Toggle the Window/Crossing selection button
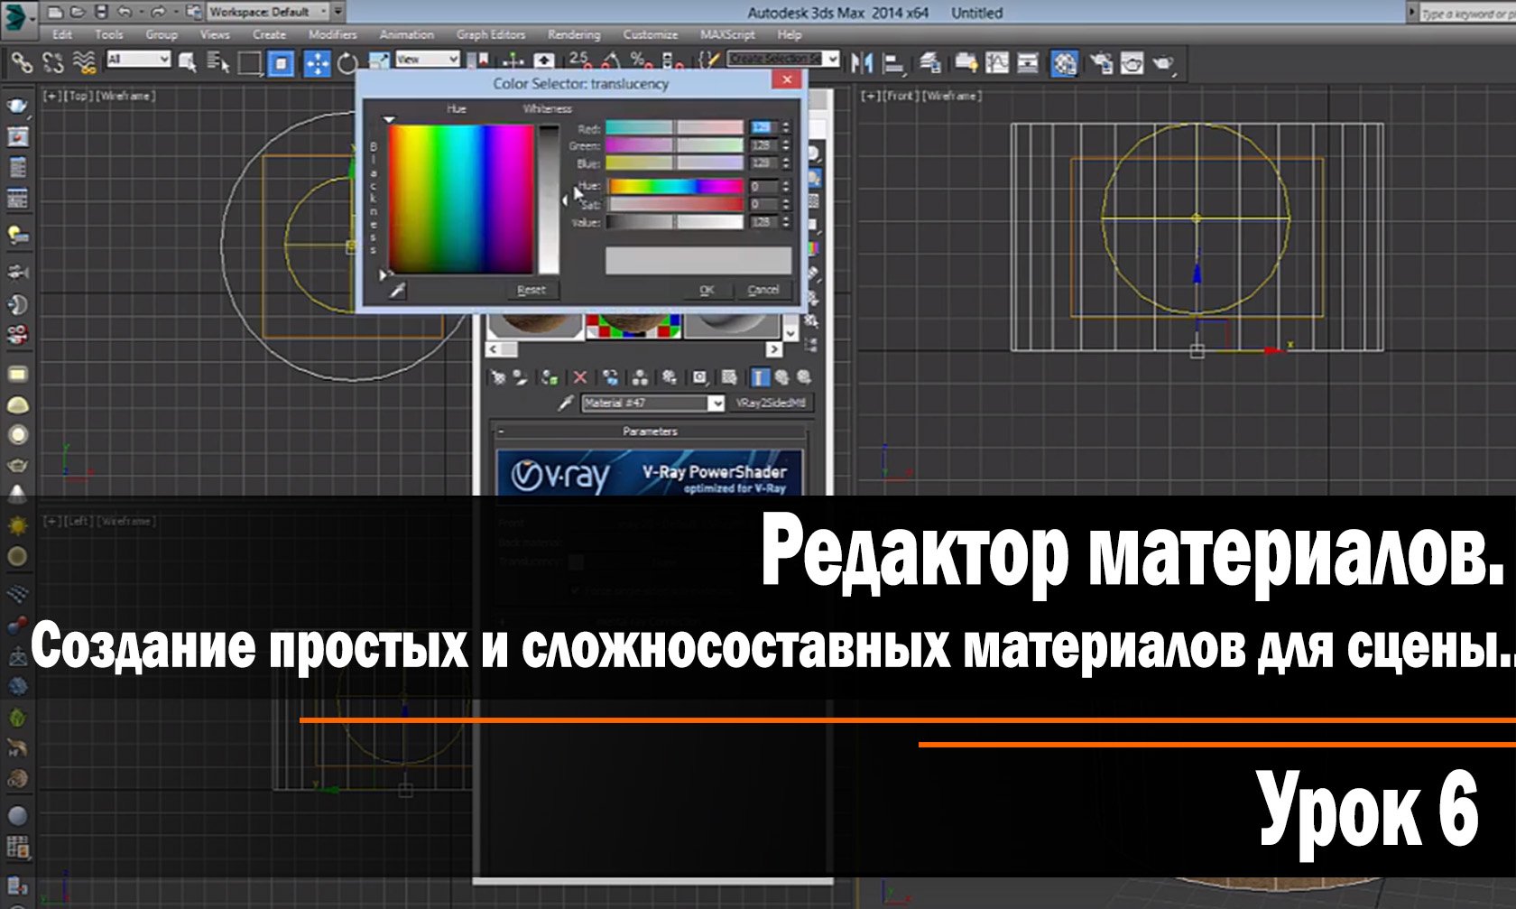Image resolution: width=1516 pixels, height=909 pixels. click(x=282, y=62)
